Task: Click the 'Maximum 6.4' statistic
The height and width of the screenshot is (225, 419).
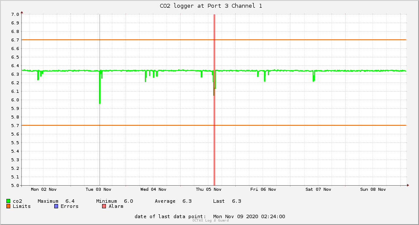Action: (56, 201)
